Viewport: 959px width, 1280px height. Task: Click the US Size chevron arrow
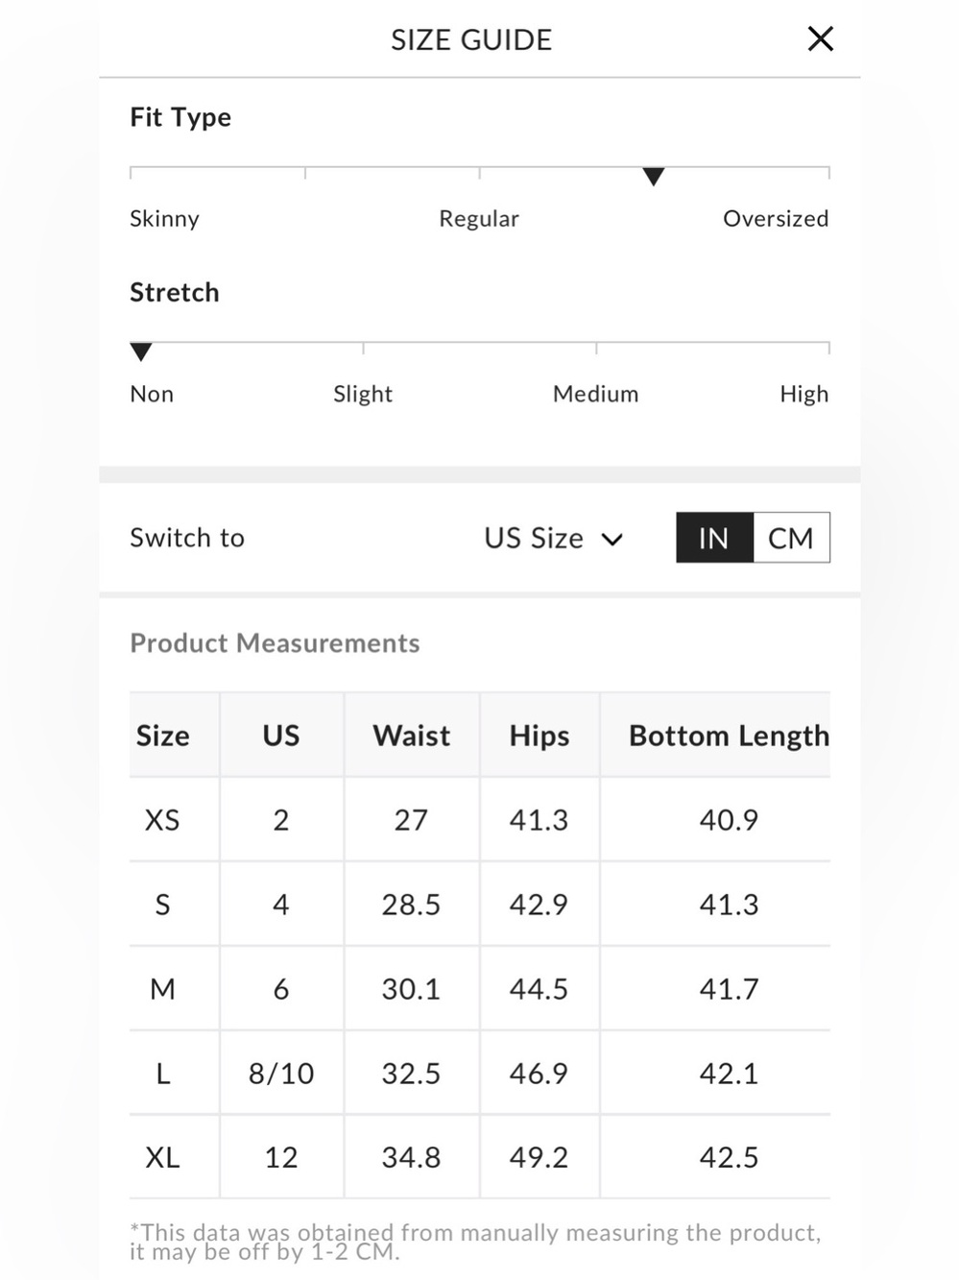[612, 540]
